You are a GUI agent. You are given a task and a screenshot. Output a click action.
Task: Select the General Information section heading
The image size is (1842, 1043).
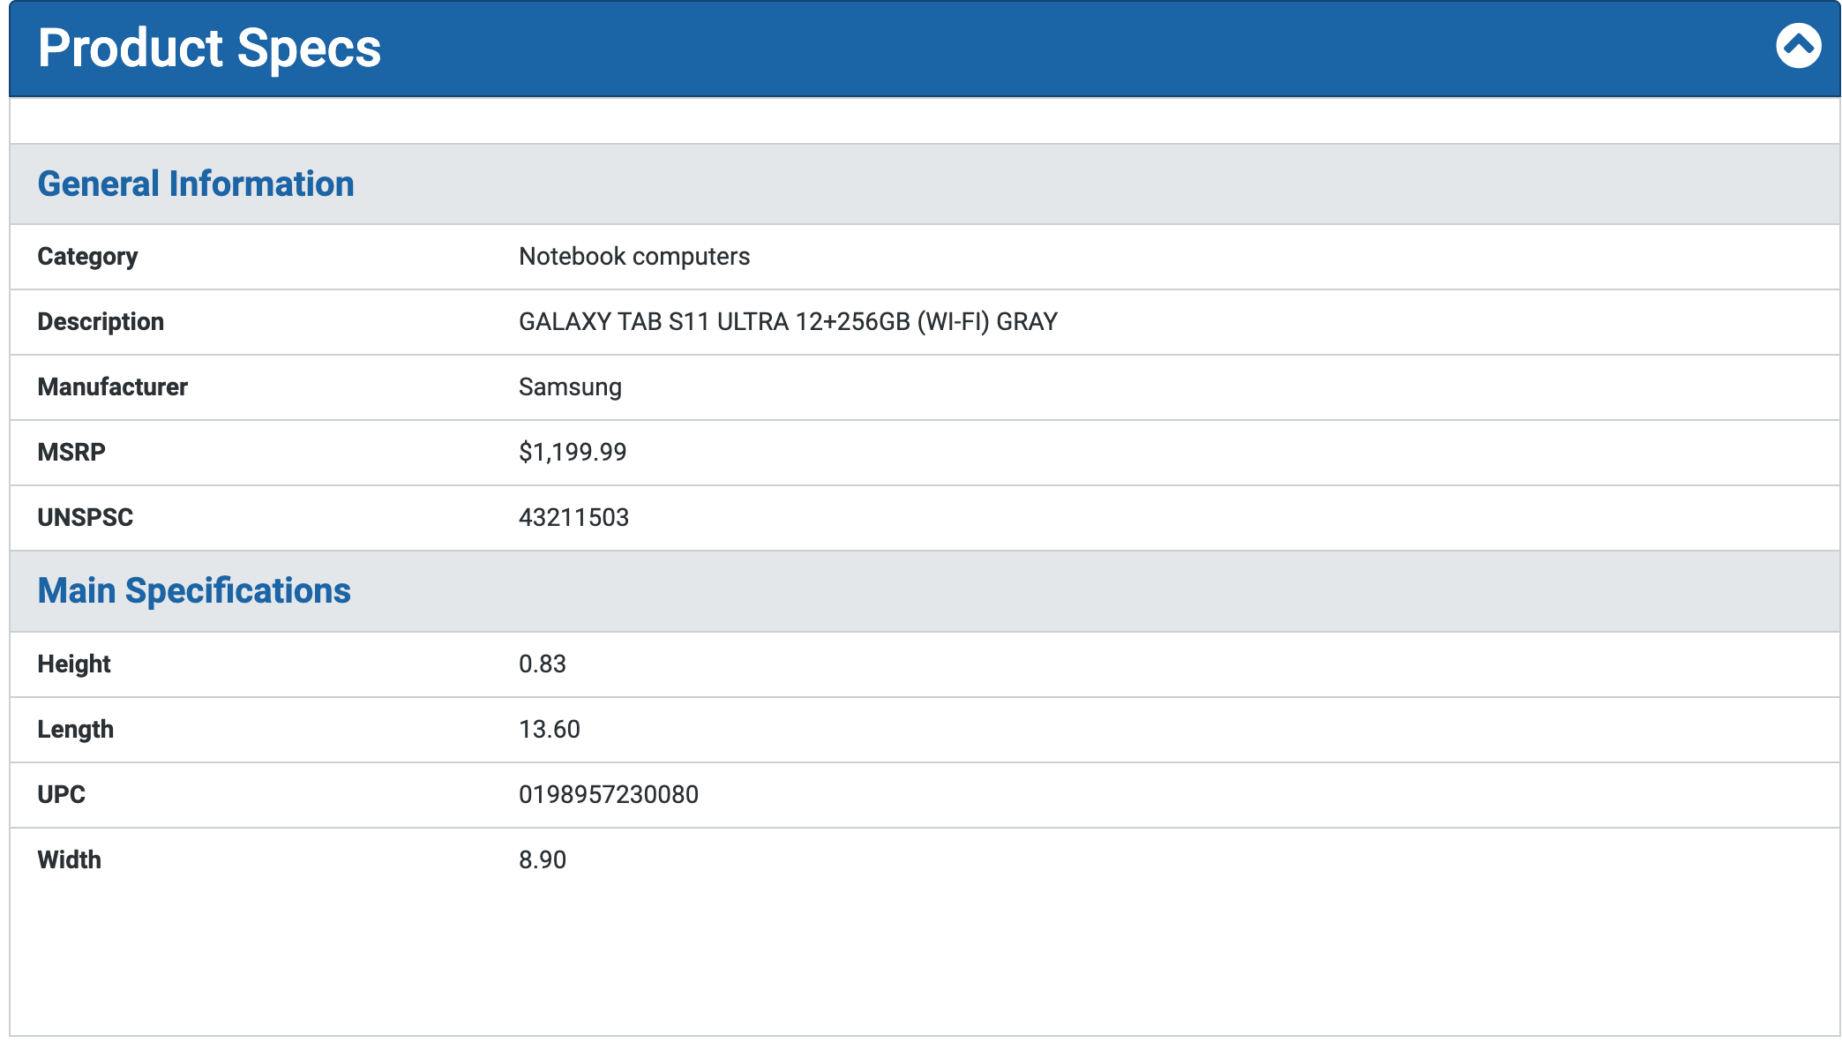pos(195,184)
